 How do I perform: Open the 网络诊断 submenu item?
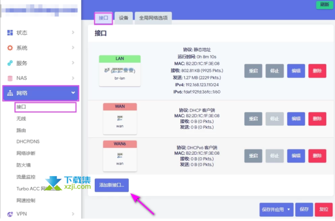(x=26, y=154)
